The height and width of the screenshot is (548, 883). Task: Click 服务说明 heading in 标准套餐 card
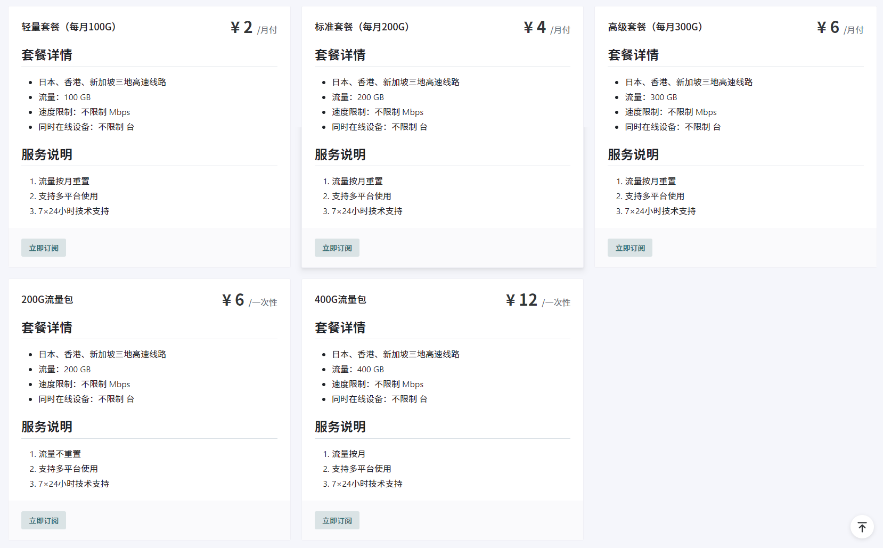click(340, 154)
